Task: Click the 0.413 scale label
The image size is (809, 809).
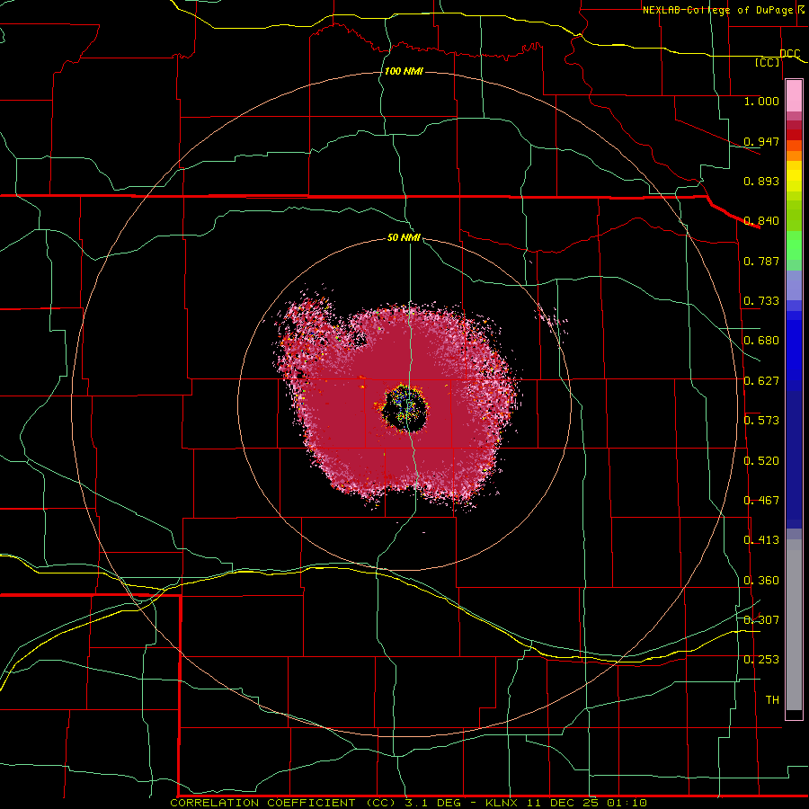Action: (761, 540)
